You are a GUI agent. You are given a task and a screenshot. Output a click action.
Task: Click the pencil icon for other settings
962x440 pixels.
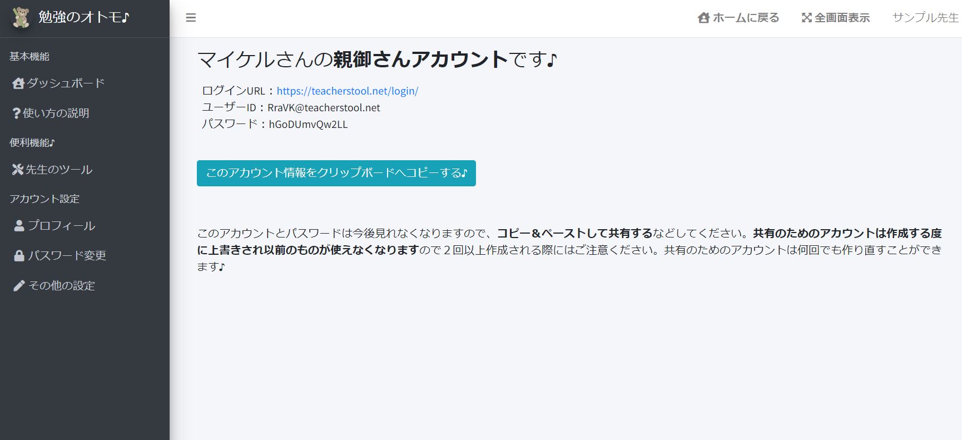click(x=19, y=286)
